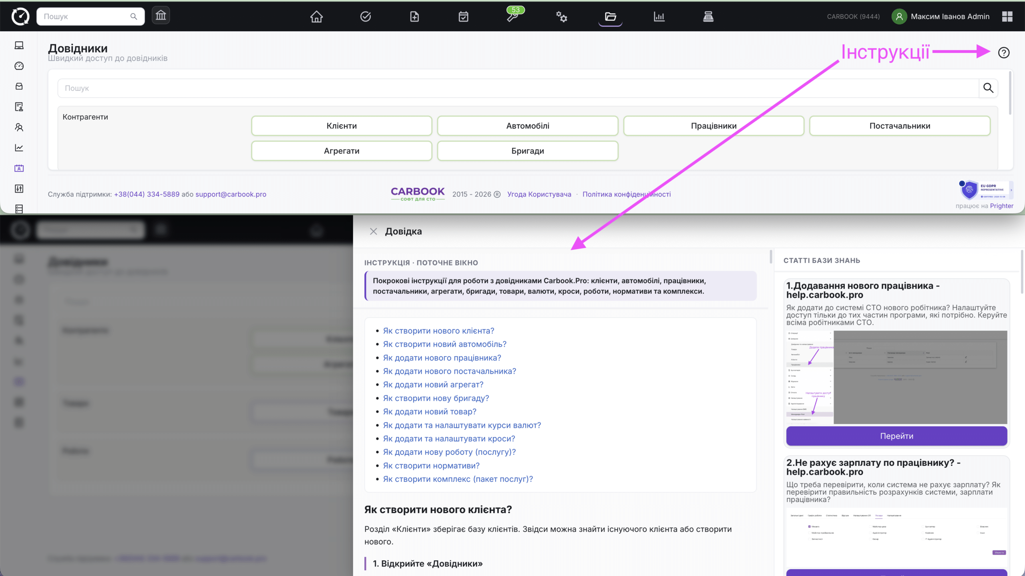This screenshot has width=1025, height=576.
Task: Open the apps grid icon at top right
Action: coord(1007,16)
